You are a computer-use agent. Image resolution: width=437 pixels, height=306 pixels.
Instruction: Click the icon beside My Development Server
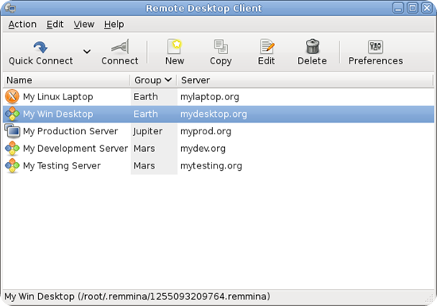(12, 149)
